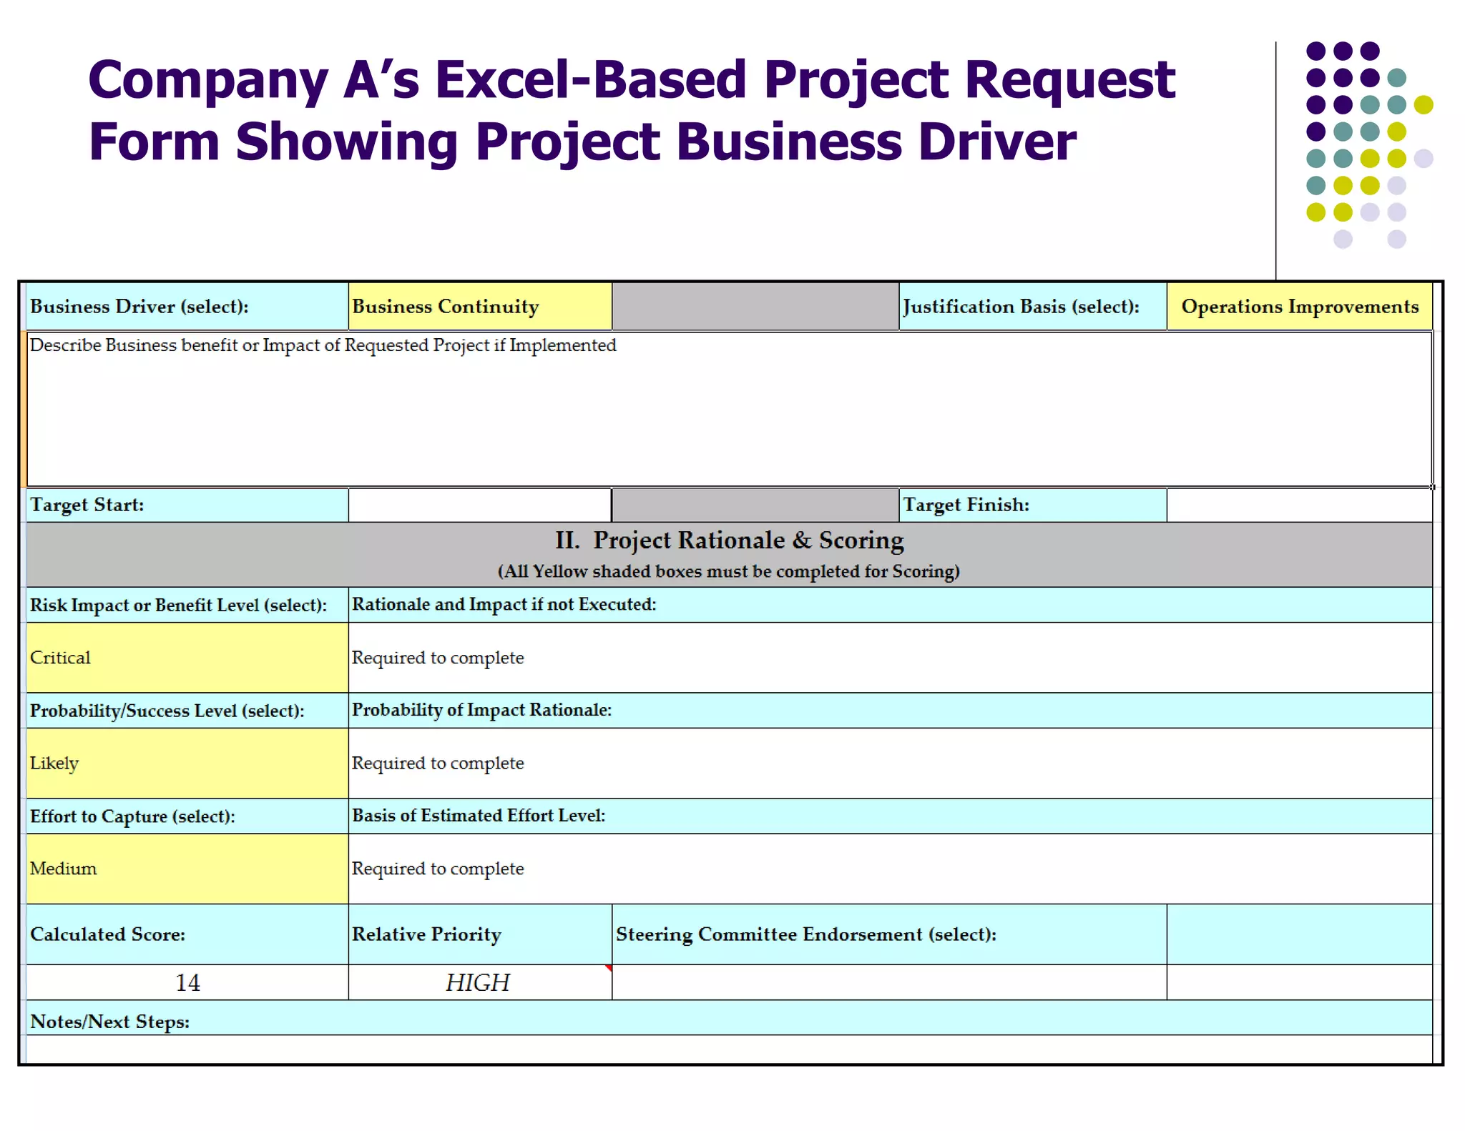Click the All Yellow shaded boxes note

click(729, 572)
